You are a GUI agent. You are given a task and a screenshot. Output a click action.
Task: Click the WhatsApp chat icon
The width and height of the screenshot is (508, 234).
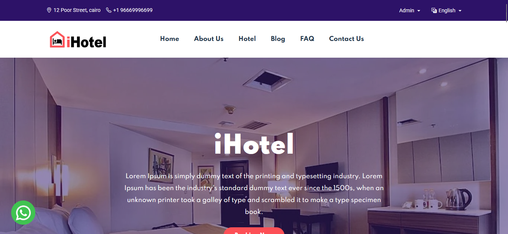[23, 213]
